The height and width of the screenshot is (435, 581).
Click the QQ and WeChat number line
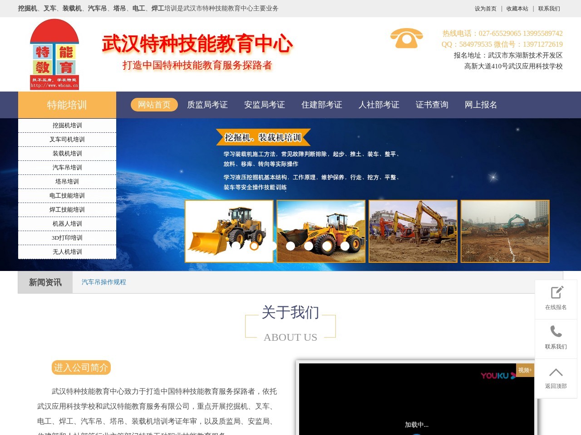click(502, 44)
